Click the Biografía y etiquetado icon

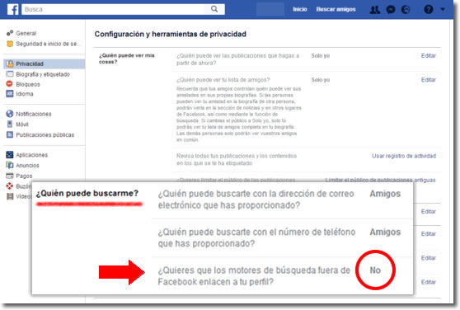(10, 74)
